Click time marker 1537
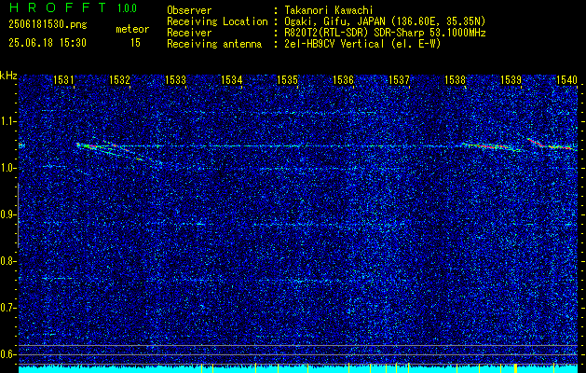 pos(399,80)
